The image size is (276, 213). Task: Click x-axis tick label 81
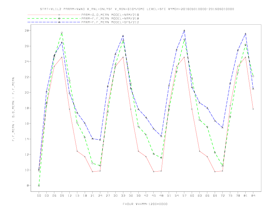245,196
